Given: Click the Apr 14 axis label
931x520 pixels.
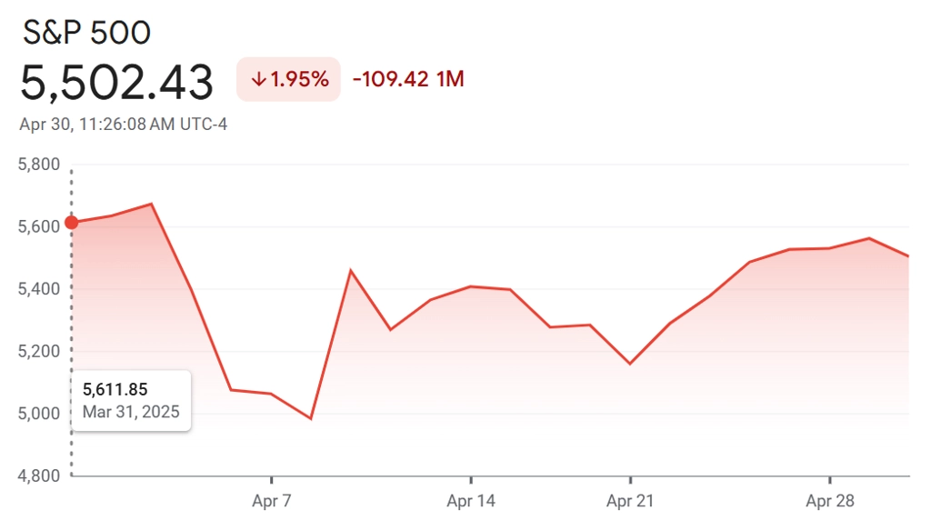Looking at the screenshot, I should pos(471,501).
